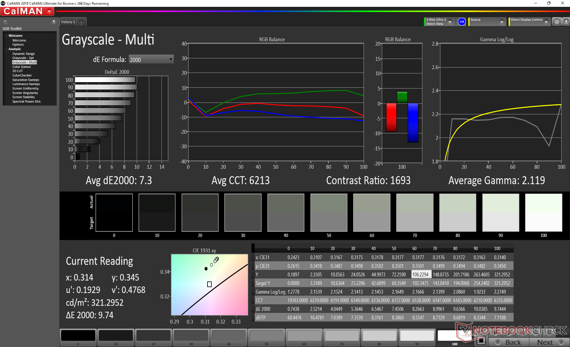Click the Back button
The image size is (570, 347).
coord(509,342)
